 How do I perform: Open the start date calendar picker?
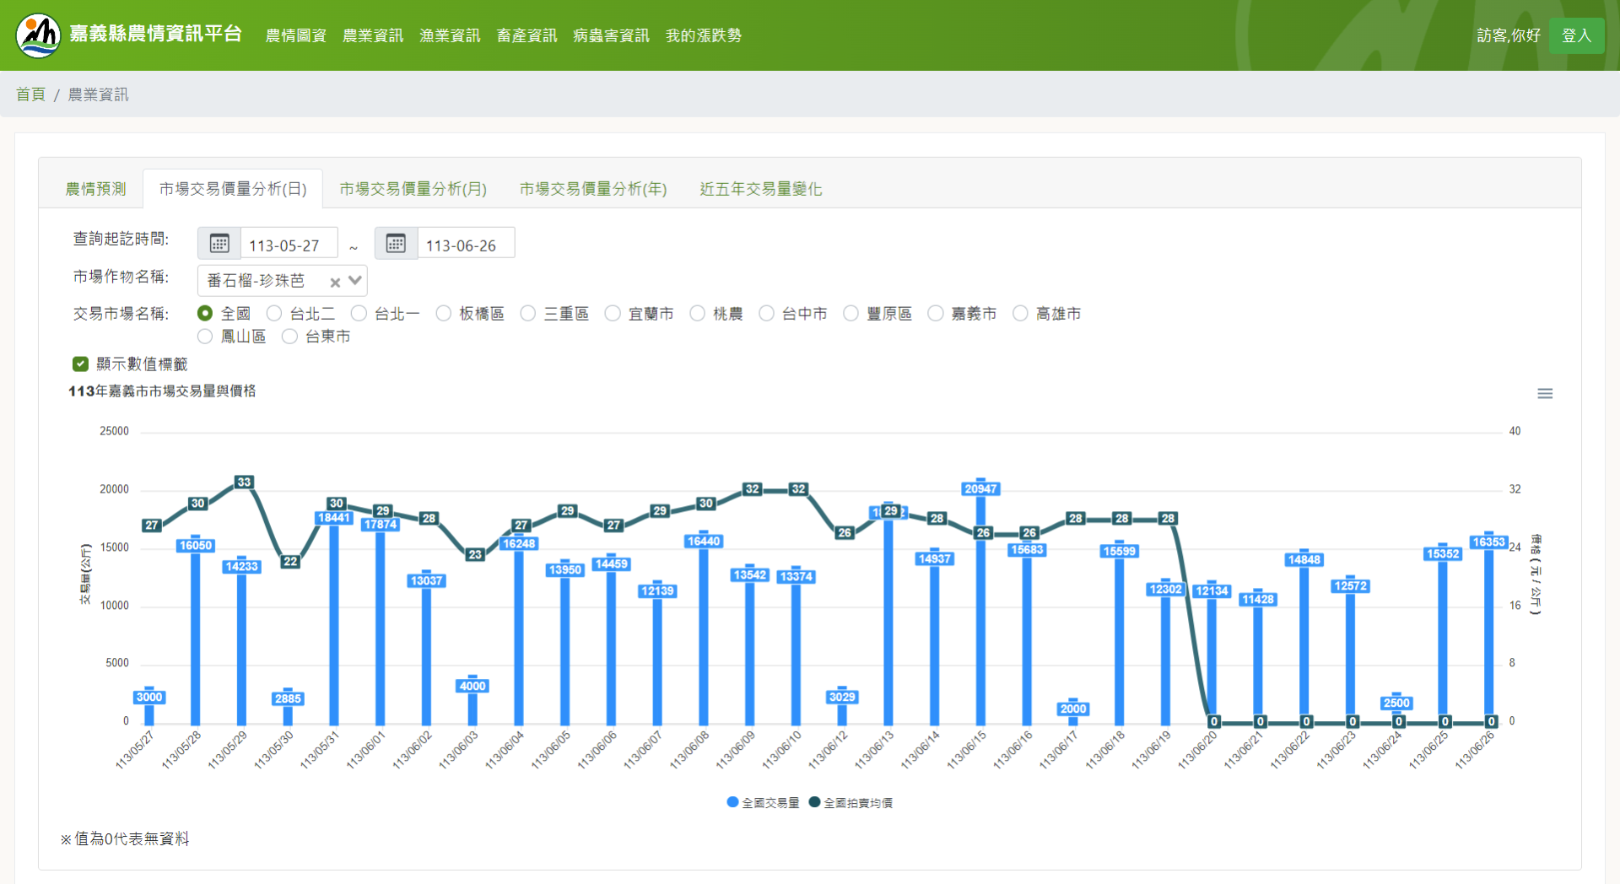click(219, 244)
